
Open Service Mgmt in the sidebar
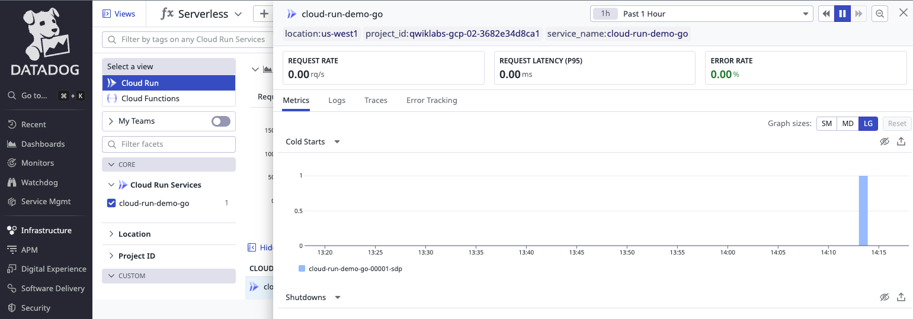coord(39,201)
